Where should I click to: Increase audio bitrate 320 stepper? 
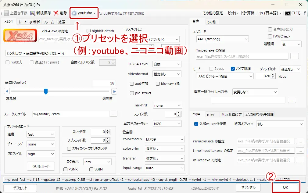[273, 75]
